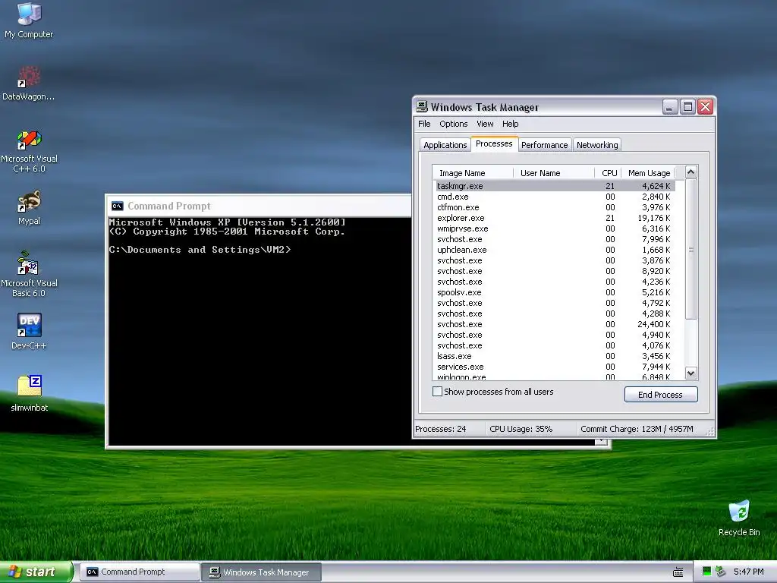777x583 pixels.
Task: Select the svchost.exe row using 8,920 K
Action: pos(555,271)
